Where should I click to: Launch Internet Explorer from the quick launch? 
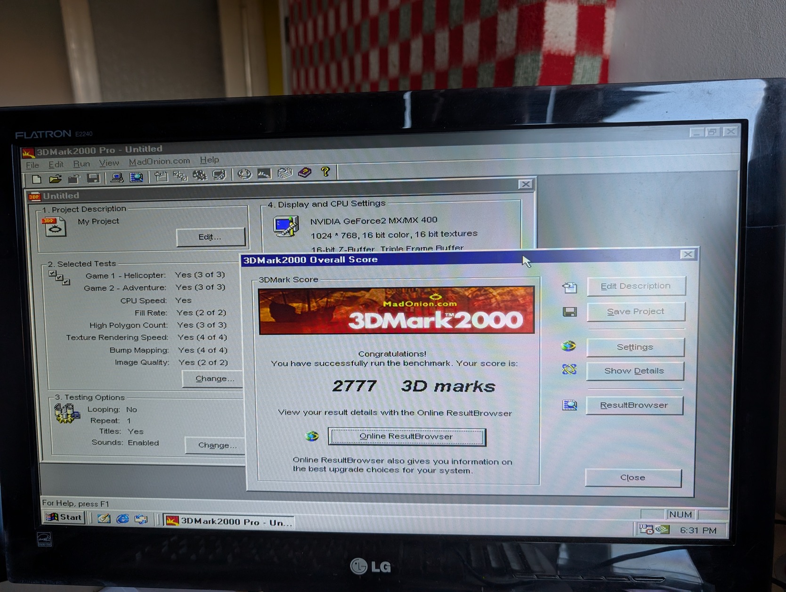pos(122,519)
